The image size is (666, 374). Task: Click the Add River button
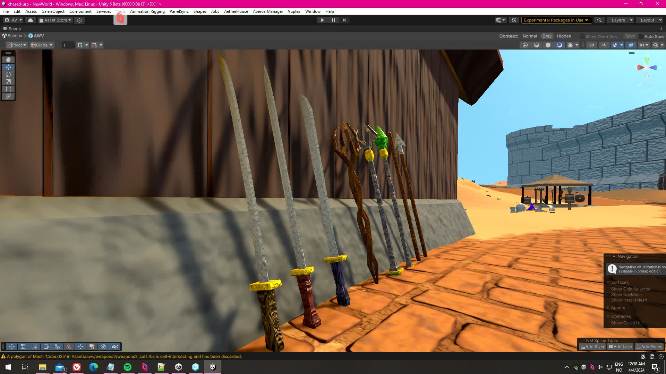pyautogui.click(x=592, y=347)
